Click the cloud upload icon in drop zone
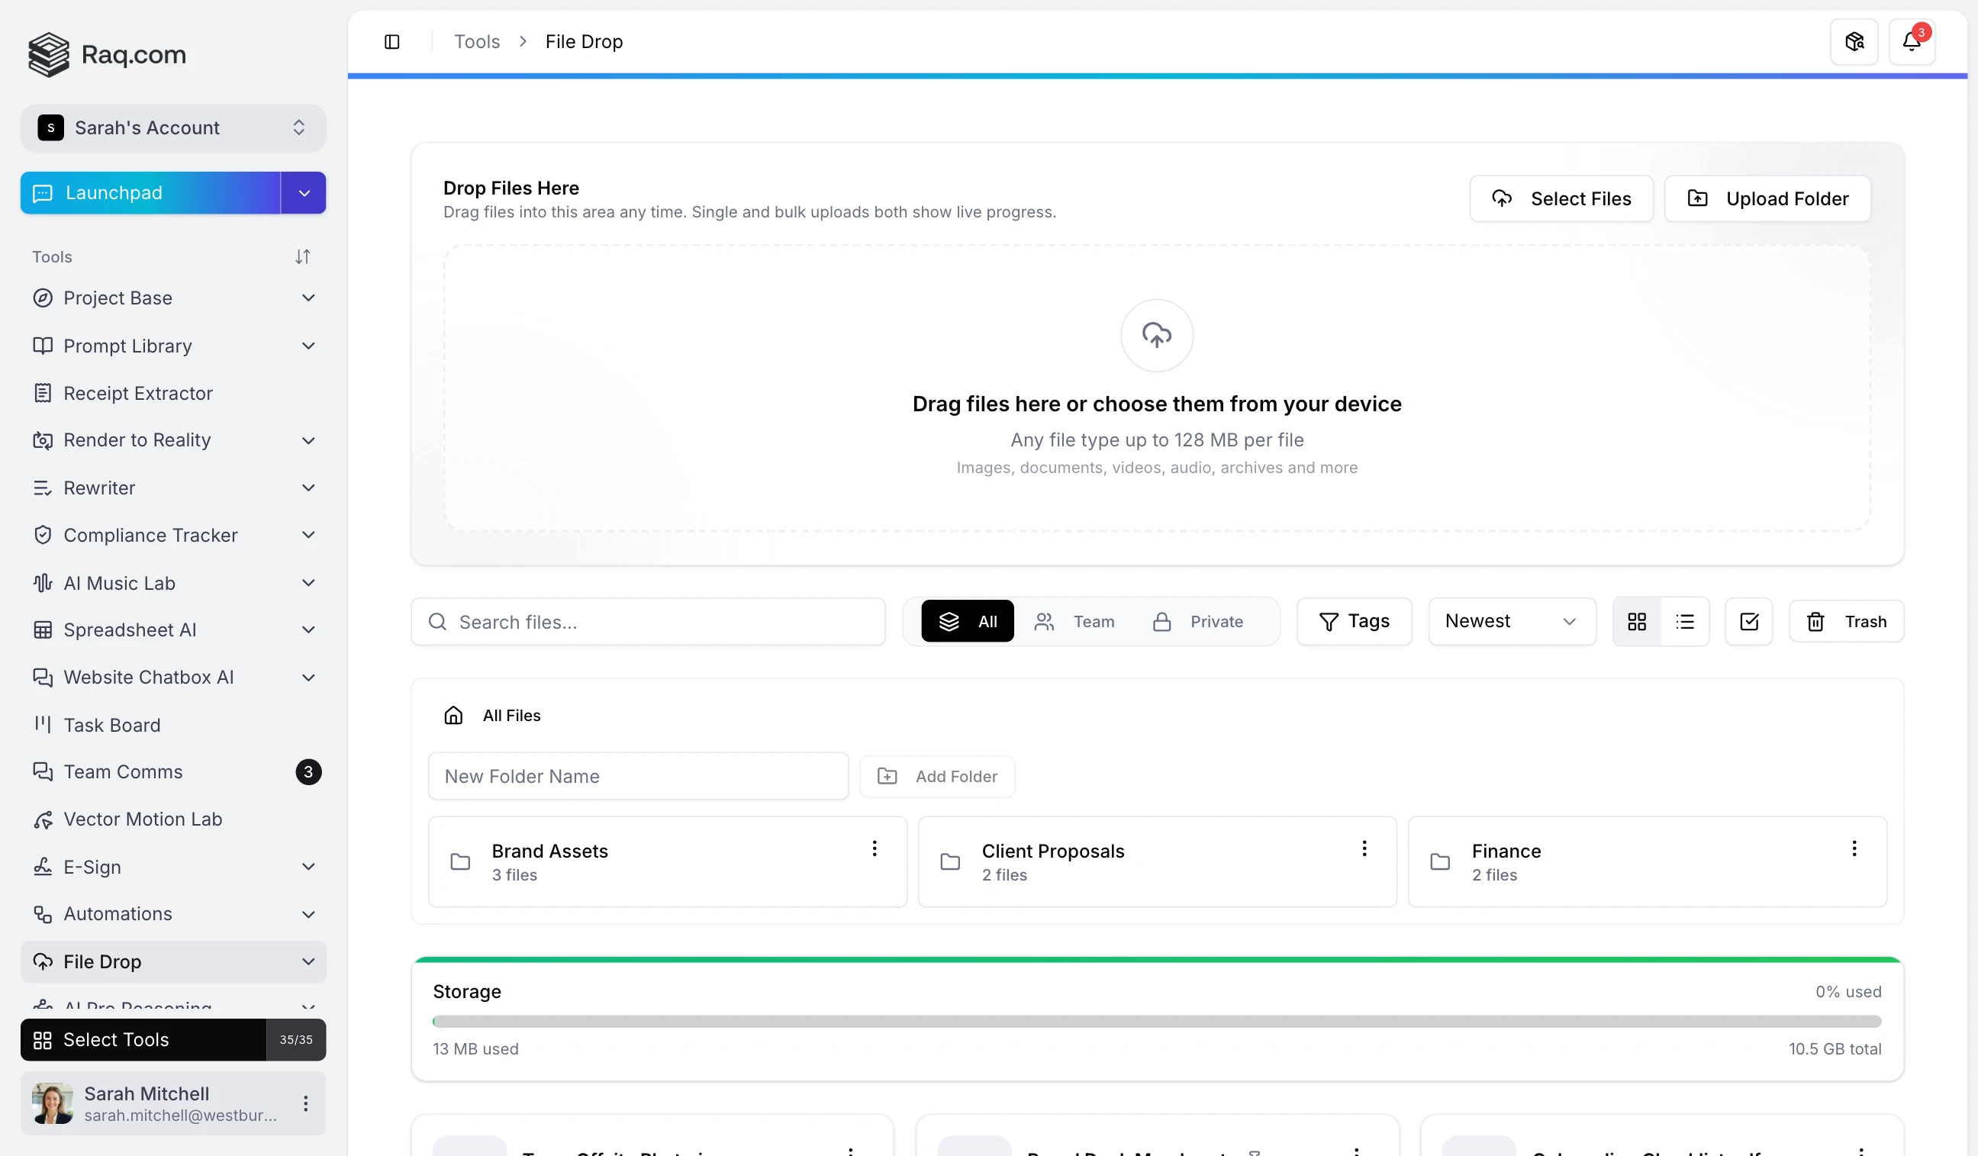This screenshot has height=1156, width=1978. click(x=1156, y=335)
